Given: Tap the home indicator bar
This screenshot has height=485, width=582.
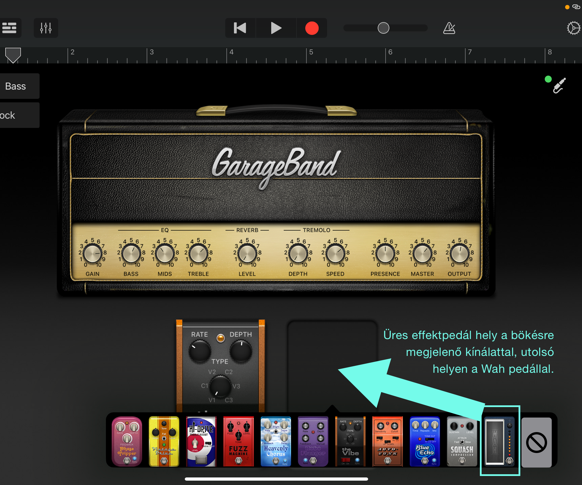Looking at the screenshot, I should click(x=276, y=479).
